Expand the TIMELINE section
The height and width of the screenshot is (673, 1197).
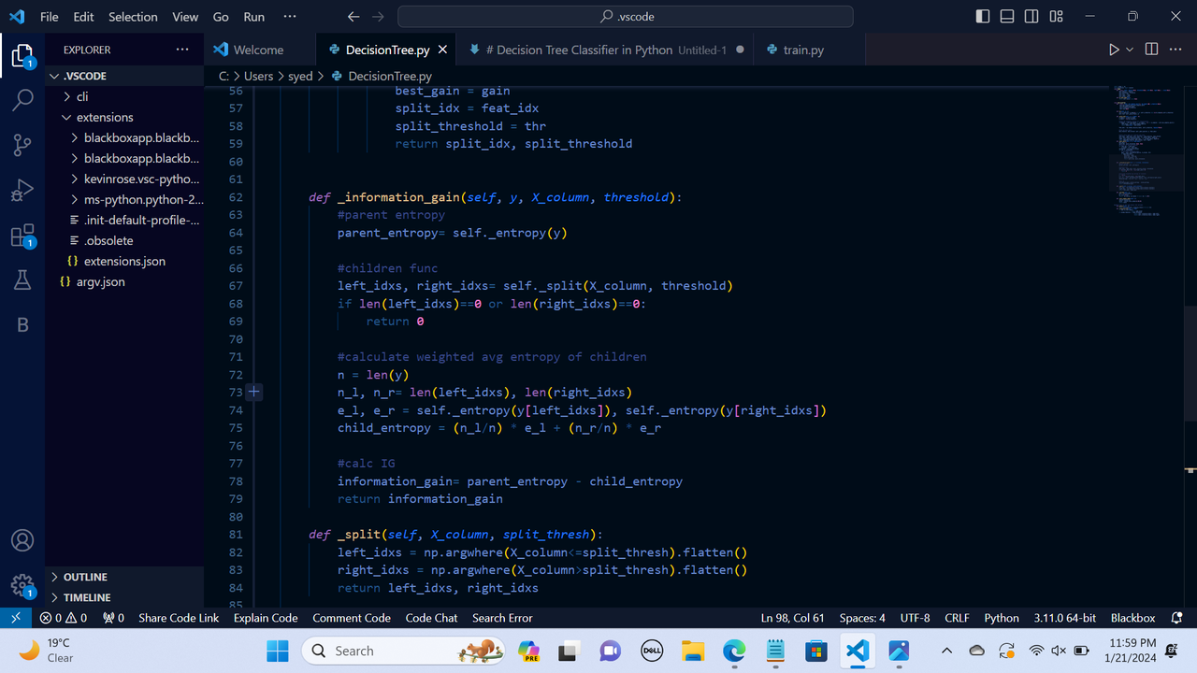tap(124, 597)
